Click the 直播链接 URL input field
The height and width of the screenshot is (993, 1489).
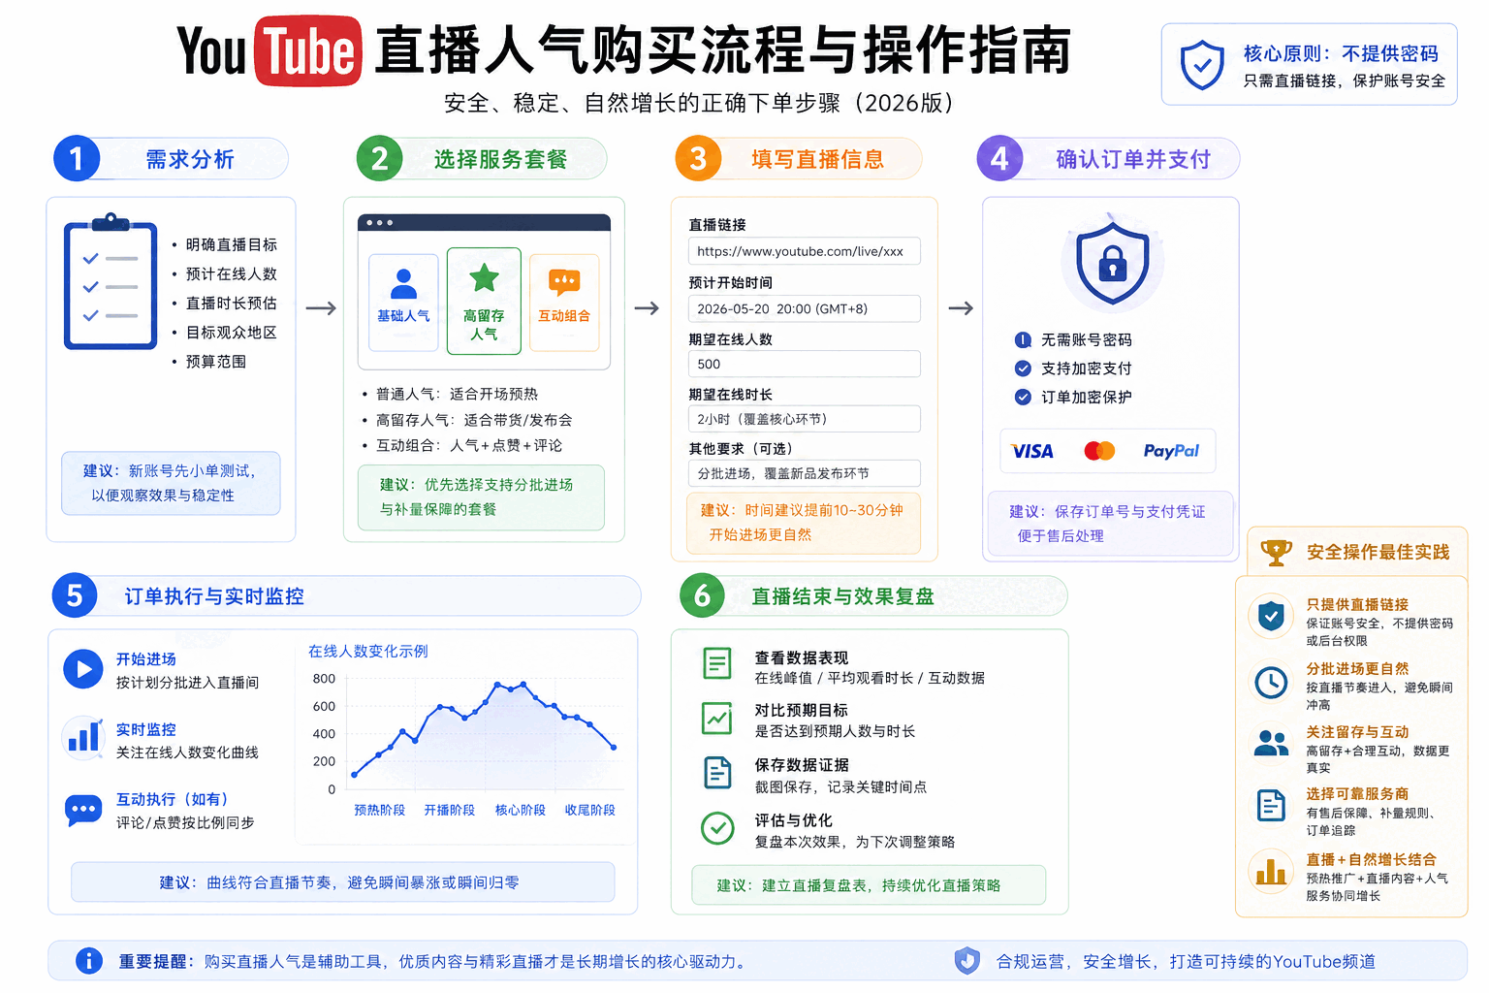click(x=804, y=251)
